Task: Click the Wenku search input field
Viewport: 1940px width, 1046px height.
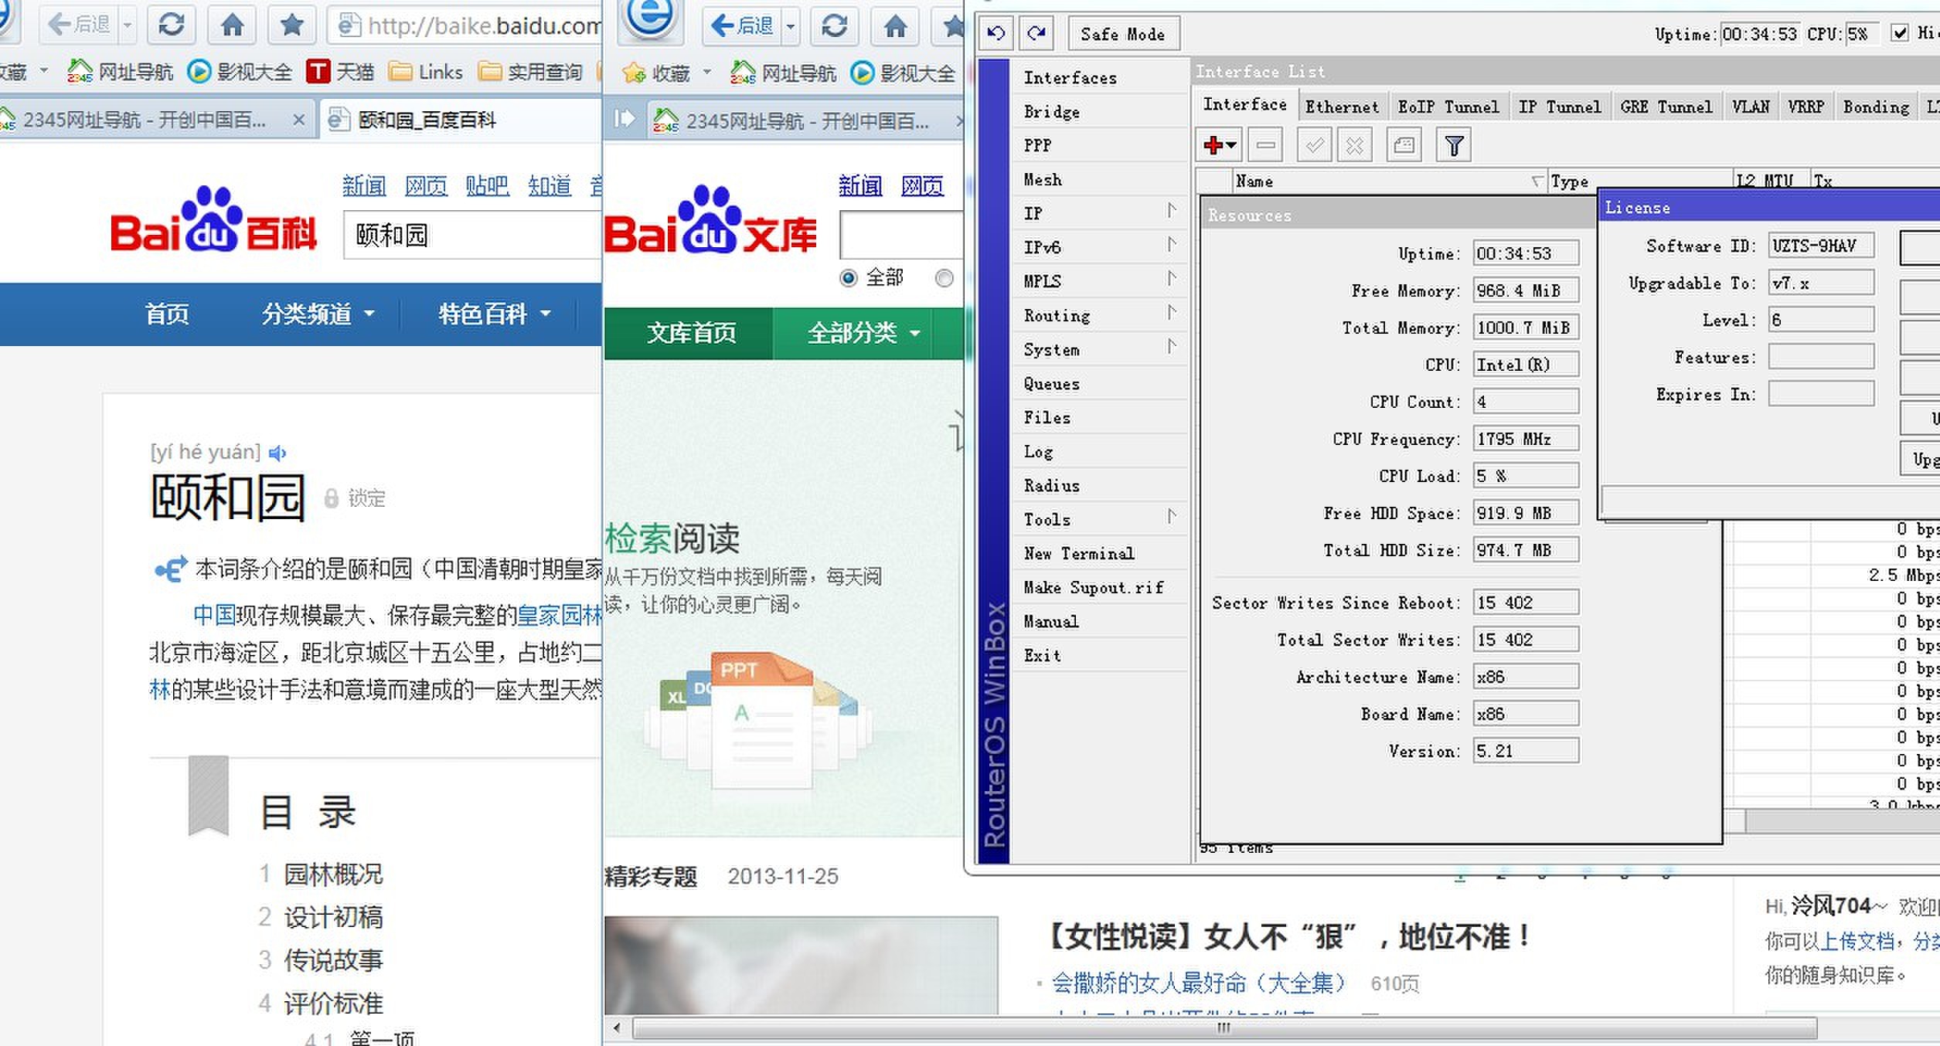Action: (x=902, y=235)
